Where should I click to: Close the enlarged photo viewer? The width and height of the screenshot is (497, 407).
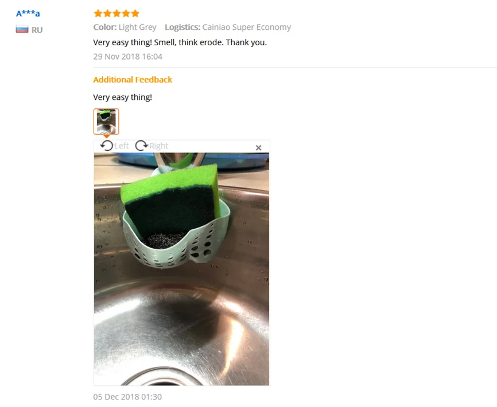tap(258, 148)
